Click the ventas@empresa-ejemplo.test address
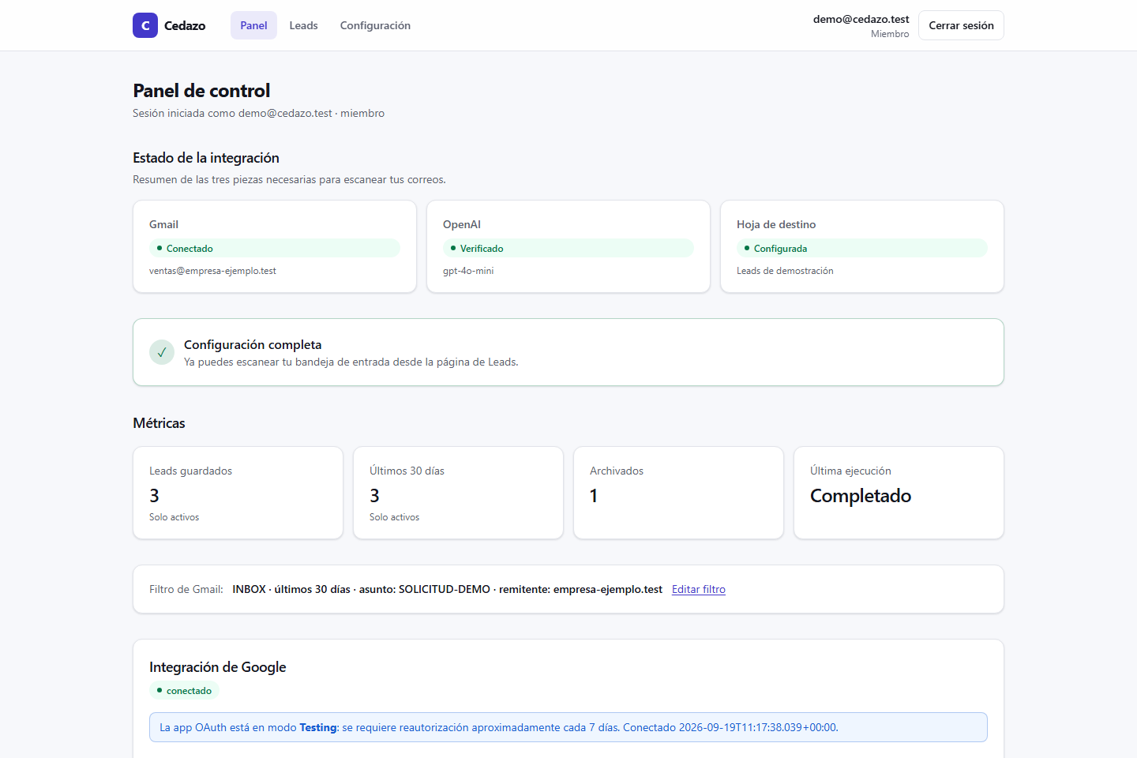 (x=212, y=271)
